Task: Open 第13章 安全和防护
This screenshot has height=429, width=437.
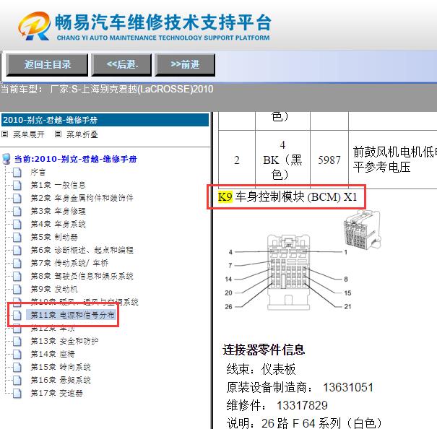Action: pos(64,341)
